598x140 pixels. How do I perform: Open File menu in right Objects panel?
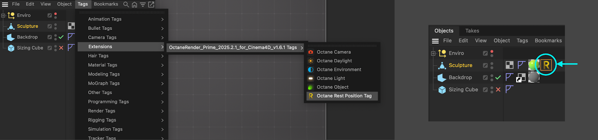coord(447,41)
